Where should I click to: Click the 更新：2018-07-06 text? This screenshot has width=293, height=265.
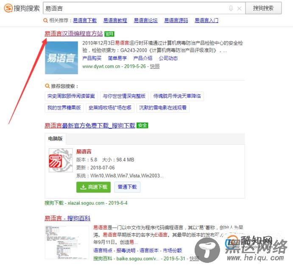pyautogui.click(x=95, y=168)
